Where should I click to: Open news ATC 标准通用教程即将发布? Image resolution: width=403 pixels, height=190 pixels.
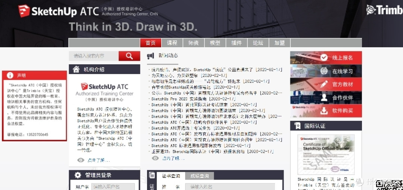200,146
